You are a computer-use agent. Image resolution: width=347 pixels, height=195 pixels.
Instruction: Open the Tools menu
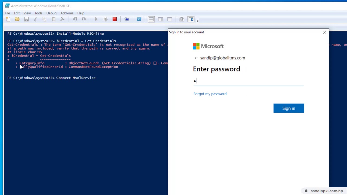coord(38,13)
